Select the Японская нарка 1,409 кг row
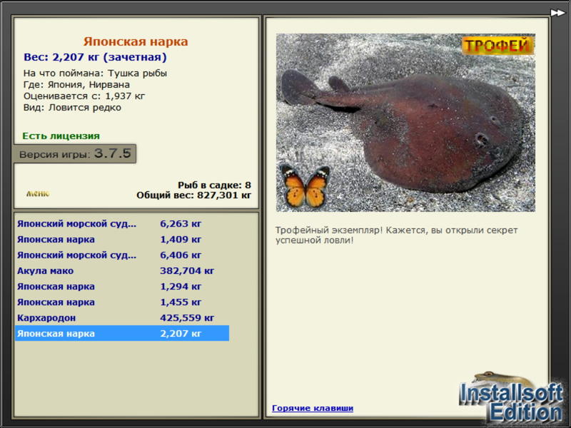571x428 pixels. point(122,239)
